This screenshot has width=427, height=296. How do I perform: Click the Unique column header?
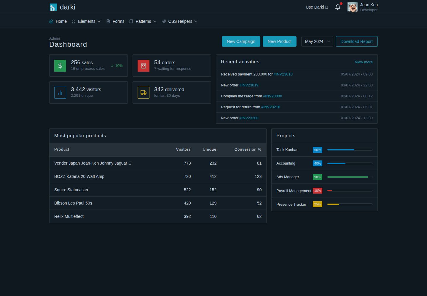click(209, 149)
